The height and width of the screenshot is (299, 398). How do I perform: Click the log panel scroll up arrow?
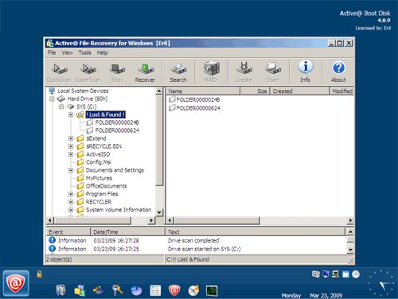tap(350, 232)
